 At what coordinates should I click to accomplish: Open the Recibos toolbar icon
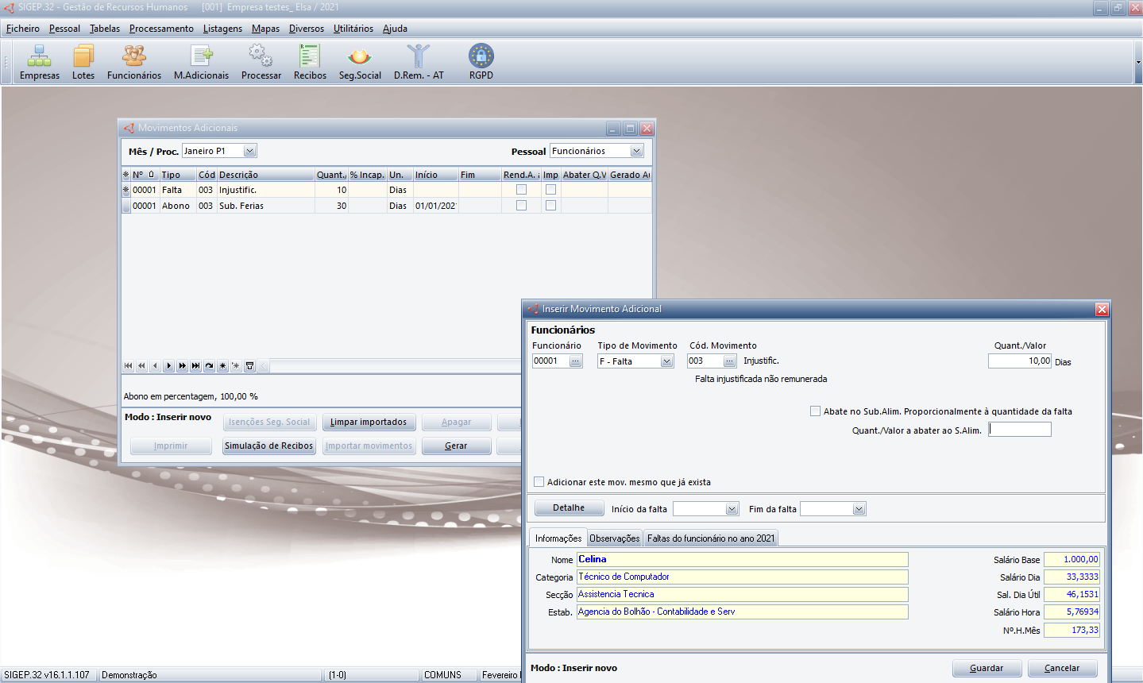pyautogui.click(x=310, y=62)
